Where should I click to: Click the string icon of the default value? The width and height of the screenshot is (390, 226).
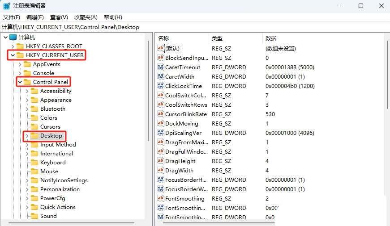(x=161, y=48)
